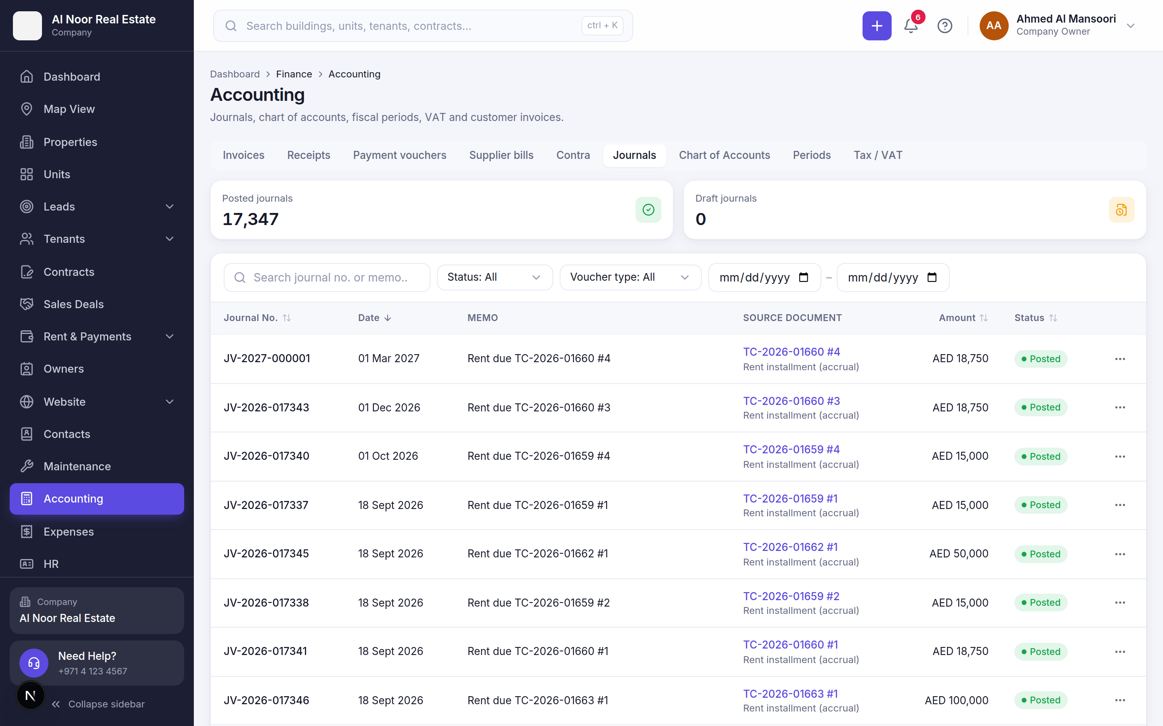Open row actions for JV-2026-017345
The image size is (1163, 726).
[1120, 554]
